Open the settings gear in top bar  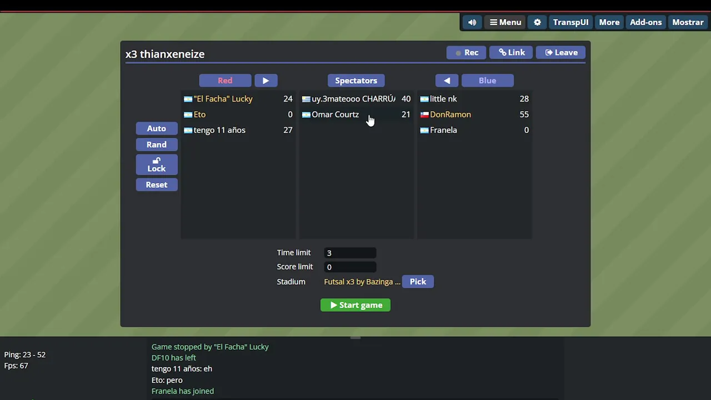[537, 22]
